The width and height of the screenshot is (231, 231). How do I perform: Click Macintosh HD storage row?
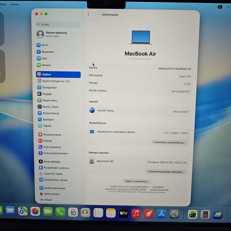(138, 162)
